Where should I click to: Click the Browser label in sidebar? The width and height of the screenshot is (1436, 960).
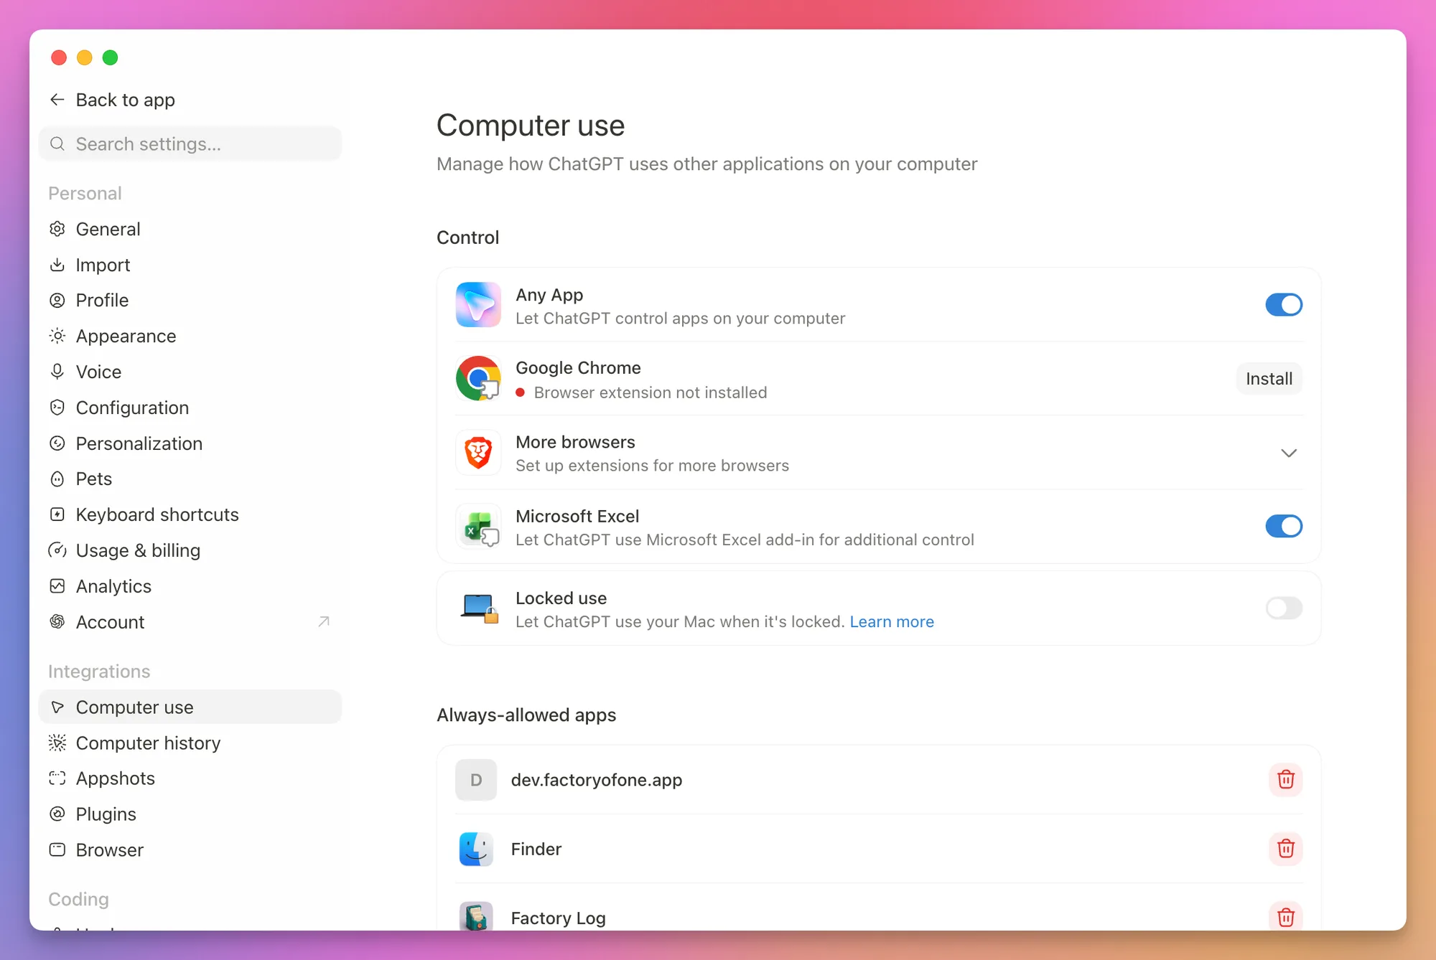109,850
